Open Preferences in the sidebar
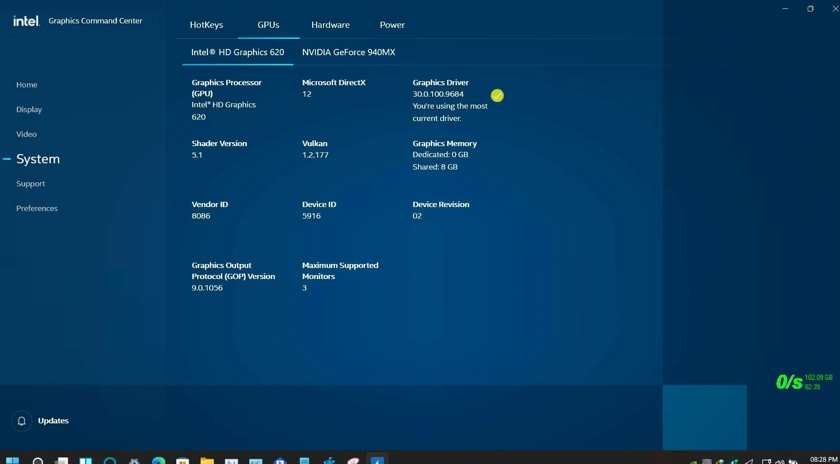This screenshot has height=464, width=840. 37,208
